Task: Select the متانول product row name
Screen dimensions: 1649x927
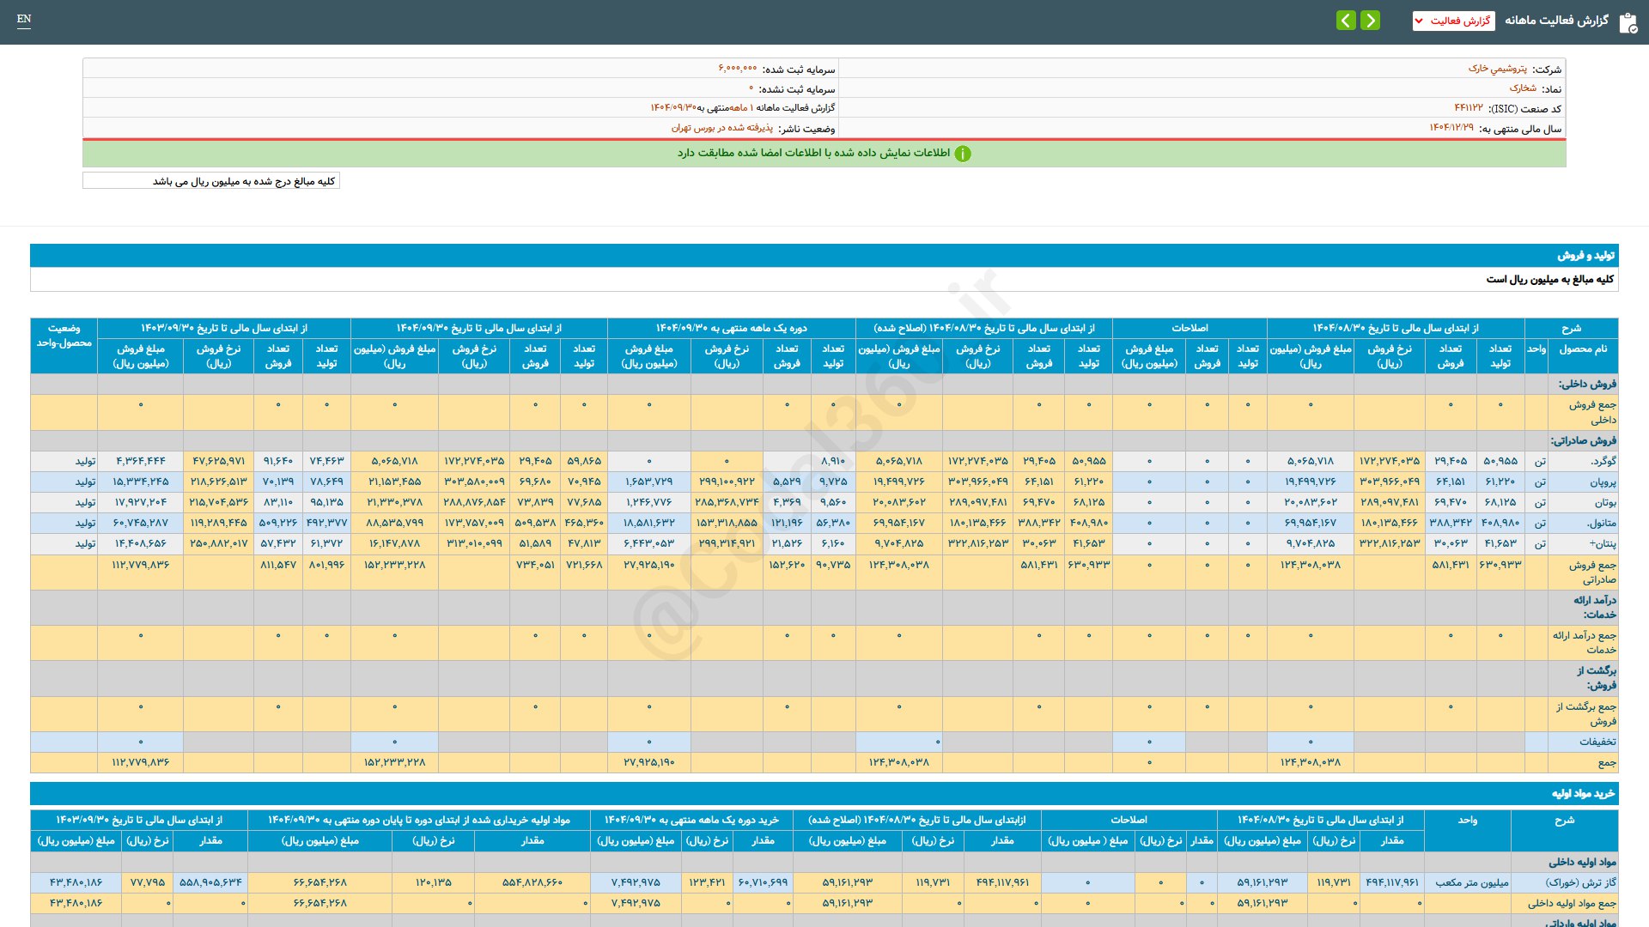Action: (x=1602, y=523)
